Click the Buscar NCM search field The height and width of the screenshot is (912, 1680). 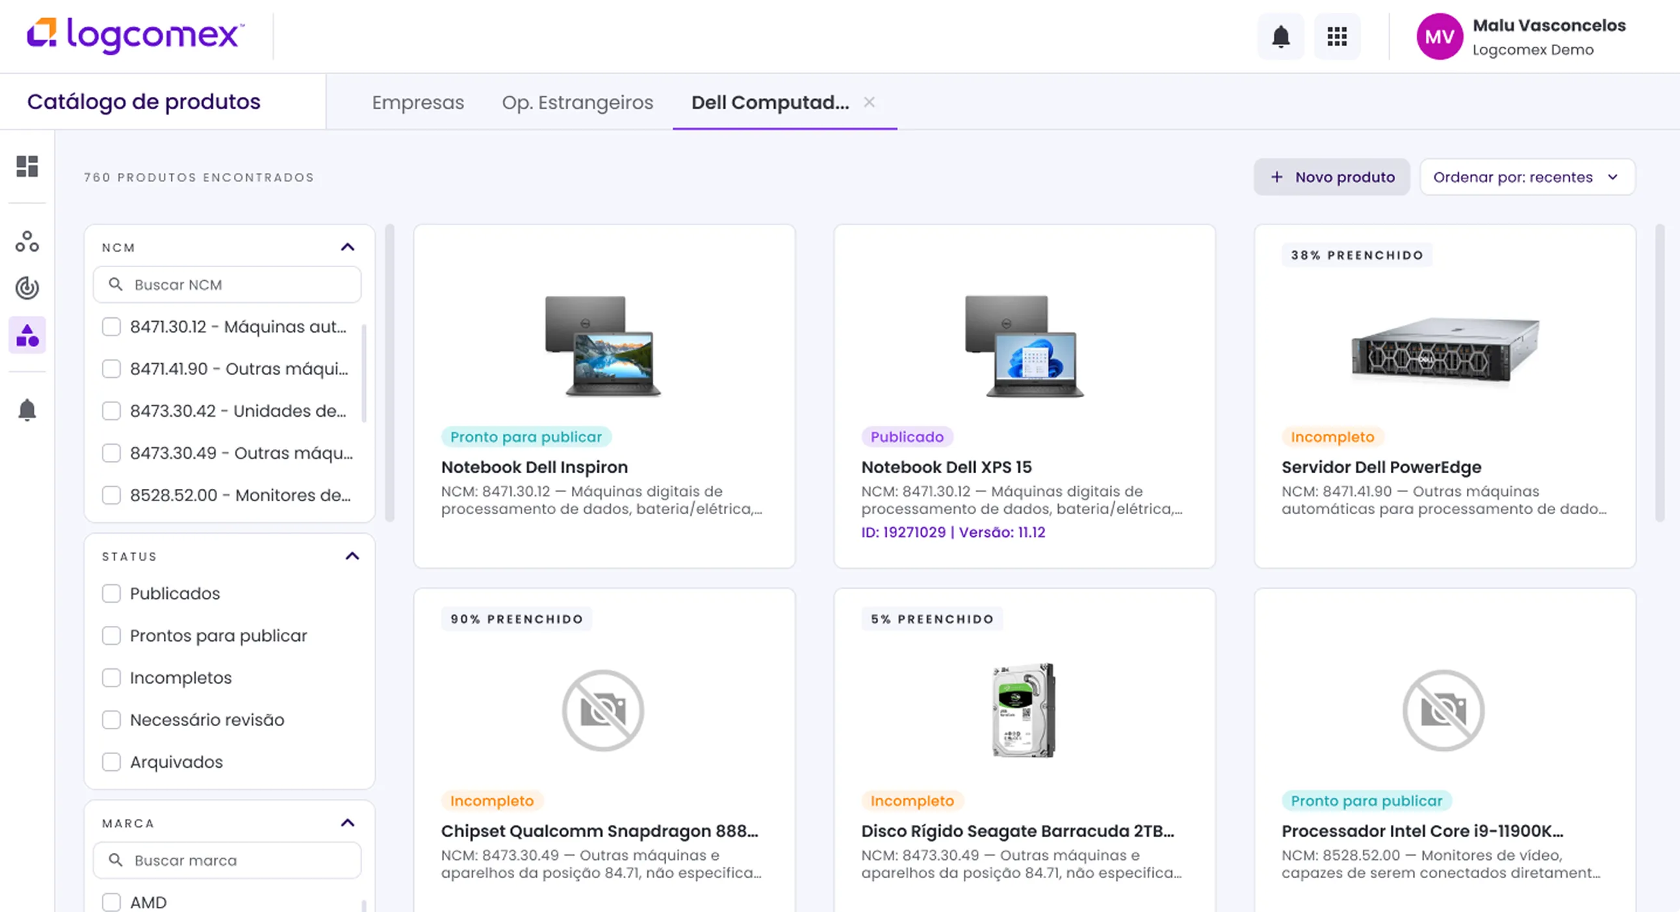coord(235,285)
